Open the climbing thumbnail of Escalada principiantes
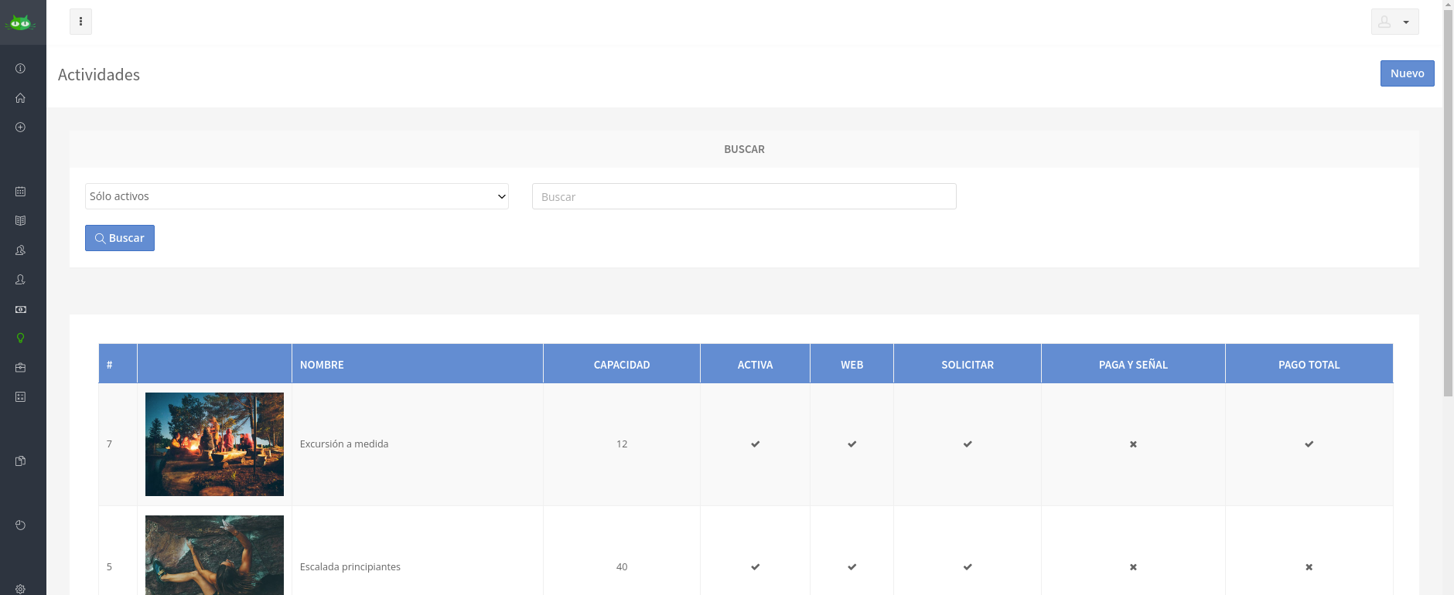The image size is (1454, 595). pos(214,555)
